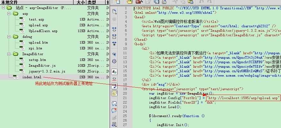
Task: Collapse the debug folder
Action: (x=9, y=37)
